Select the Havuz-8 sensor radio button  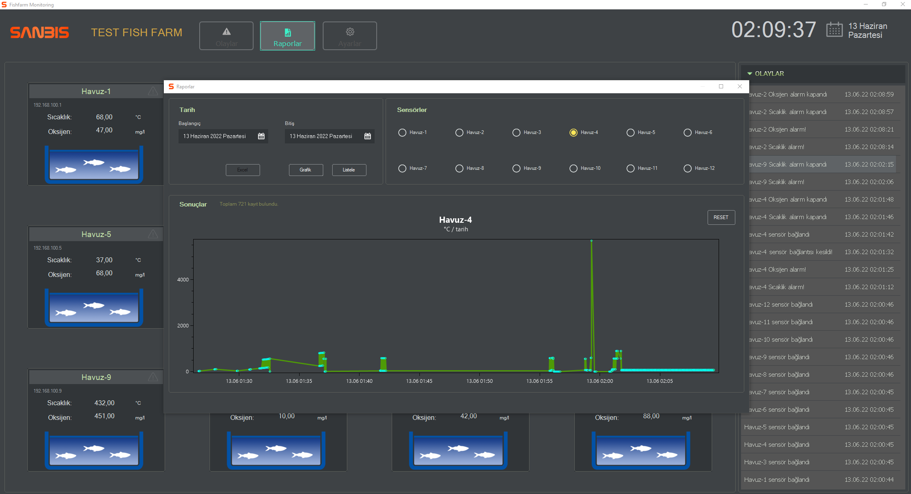[x=459, y=168]
